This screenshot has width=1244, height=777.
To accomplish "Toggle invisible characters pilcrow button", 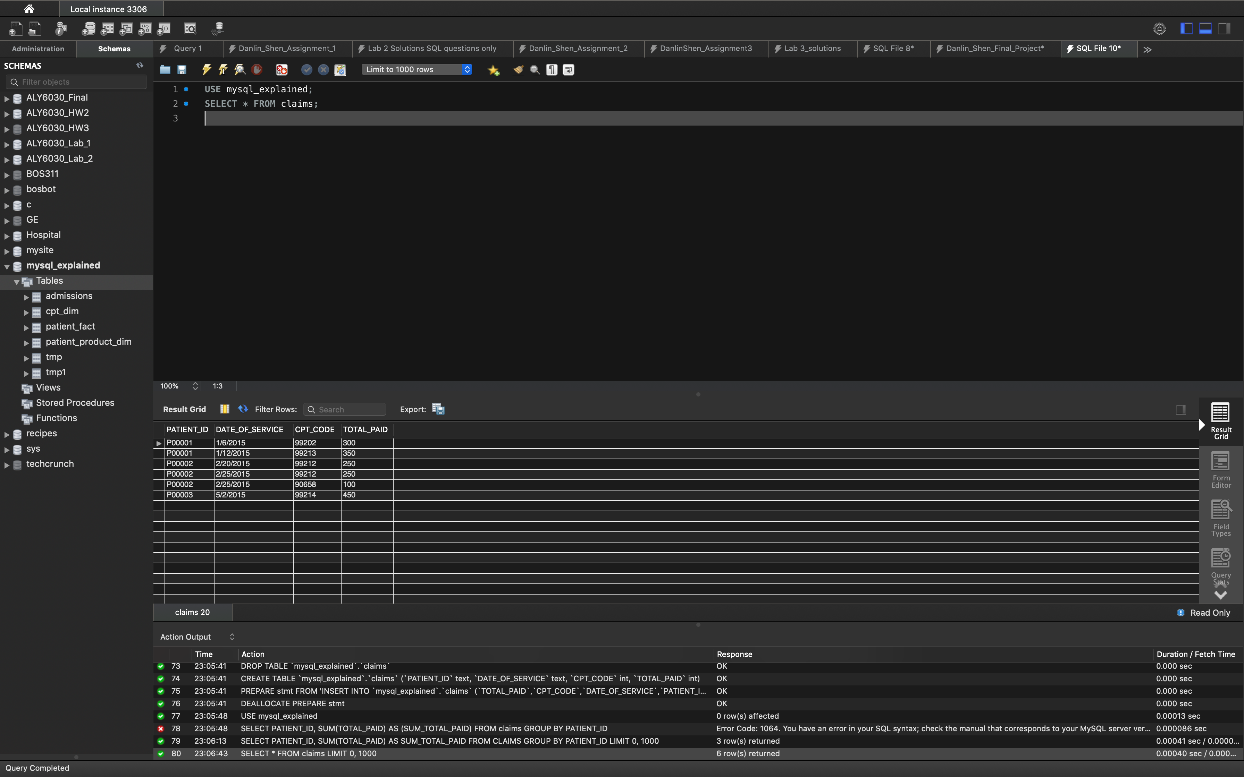I will pyautogui.click(x=552, y=69).
